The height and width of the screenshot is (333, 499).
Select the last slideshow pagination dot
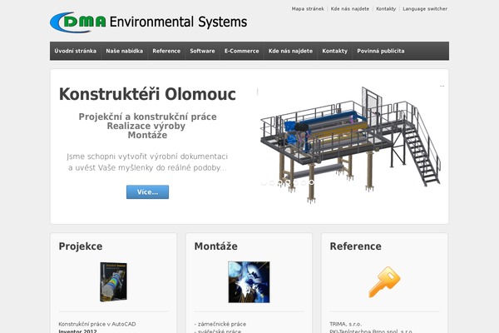tap(312, 182)
